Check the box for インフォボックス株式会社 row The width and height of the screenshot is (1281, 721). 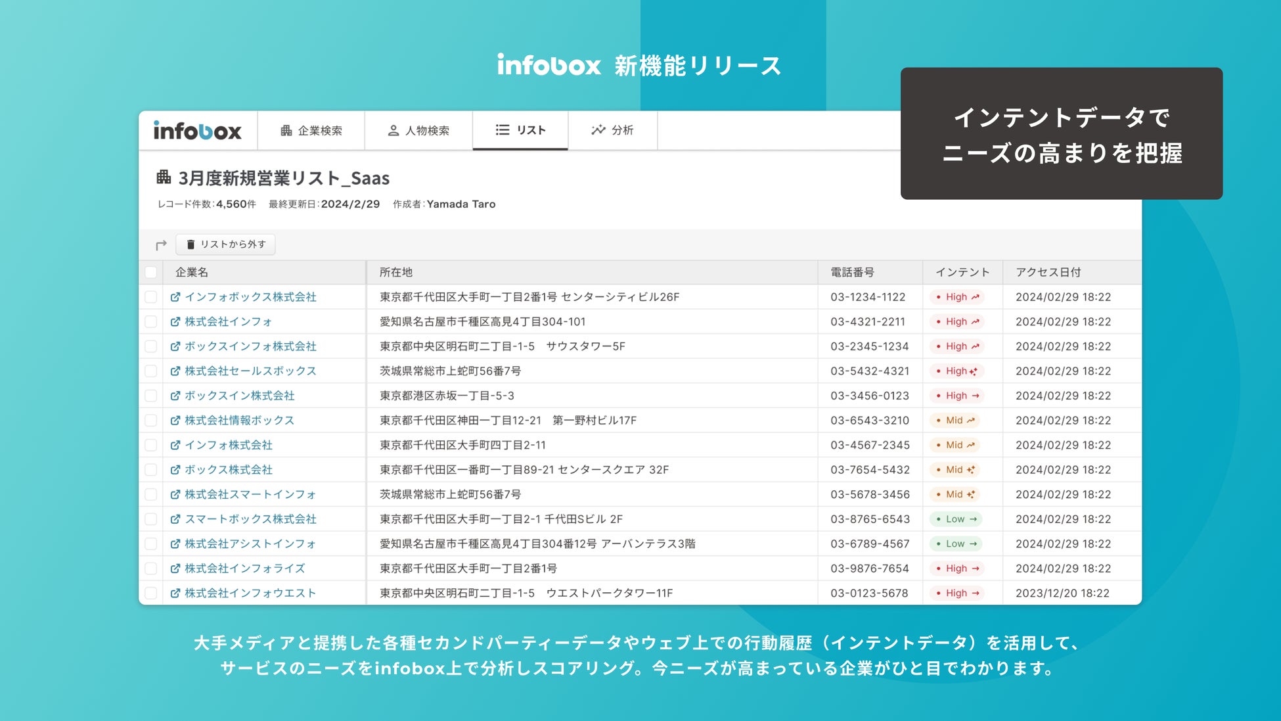click(151, 297)
